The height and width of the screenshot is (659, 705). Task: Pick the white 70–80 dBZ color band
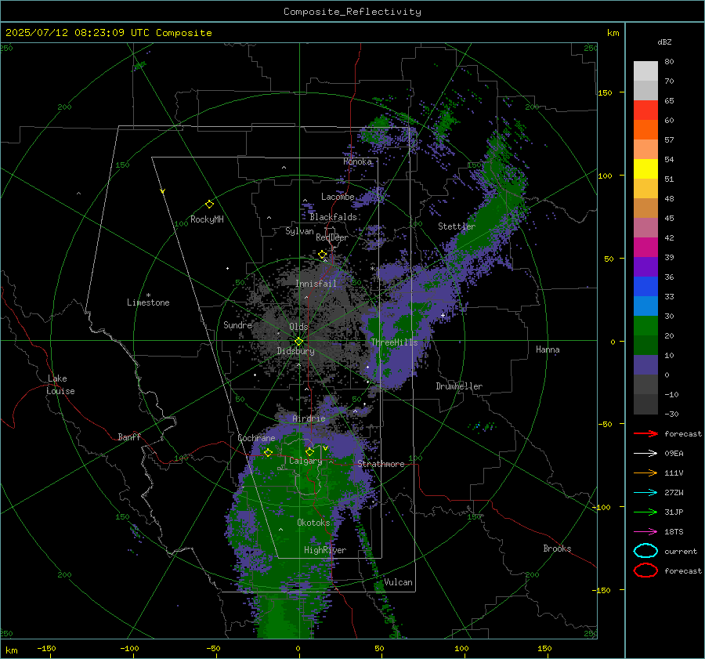click(x=645, y=71)
